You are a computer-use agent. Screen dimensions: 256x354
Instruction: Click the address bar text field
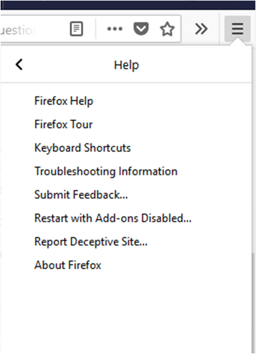click(x=34, y=29)
